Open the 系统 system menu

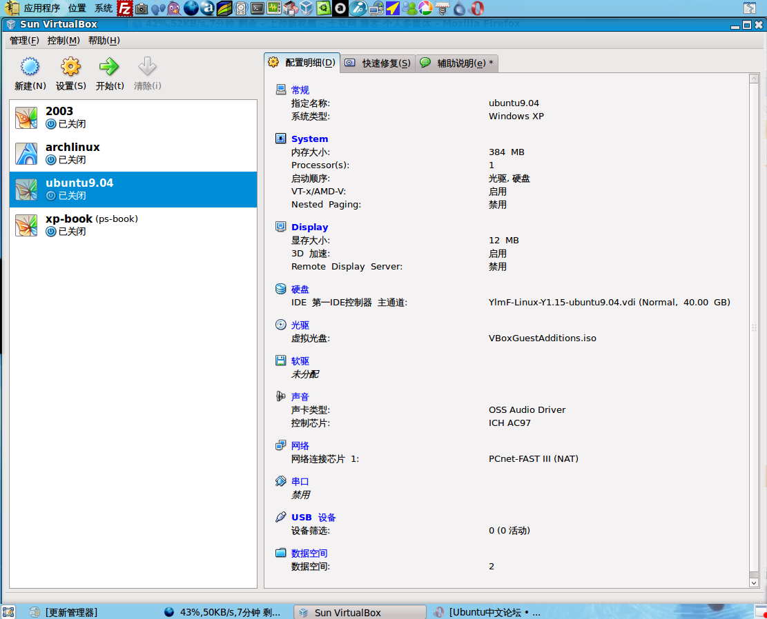click(x=104, y=8)
